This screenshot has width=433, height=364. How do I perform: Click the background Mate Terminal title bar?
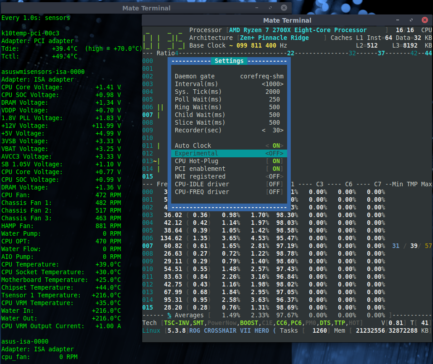(146, 8)
